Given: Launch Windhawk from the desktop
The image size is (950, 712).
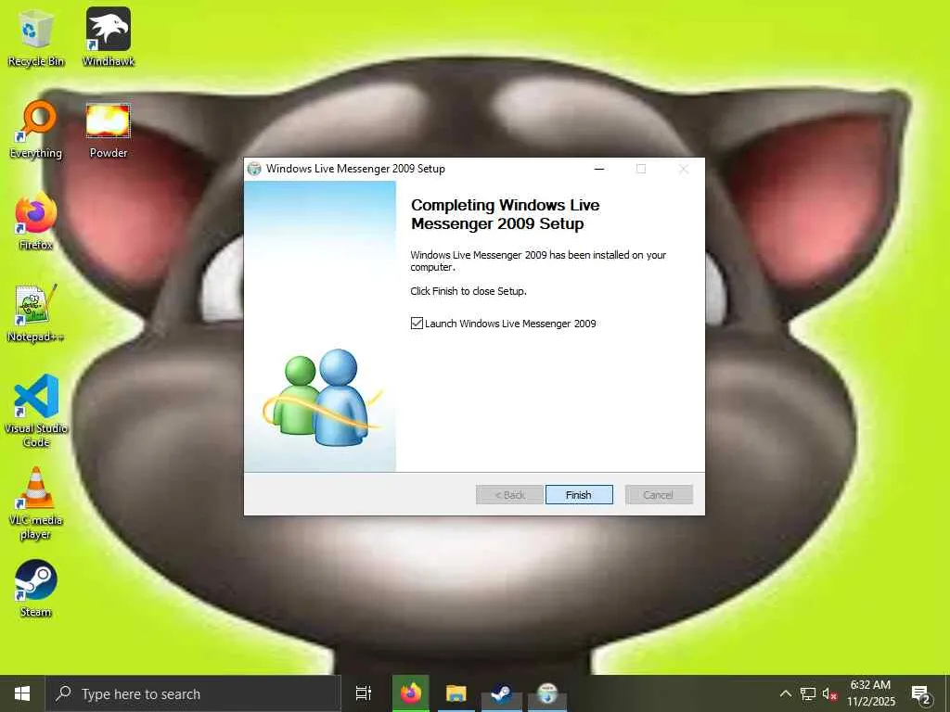Looking at the screenshot, I should tap(109, 37).
